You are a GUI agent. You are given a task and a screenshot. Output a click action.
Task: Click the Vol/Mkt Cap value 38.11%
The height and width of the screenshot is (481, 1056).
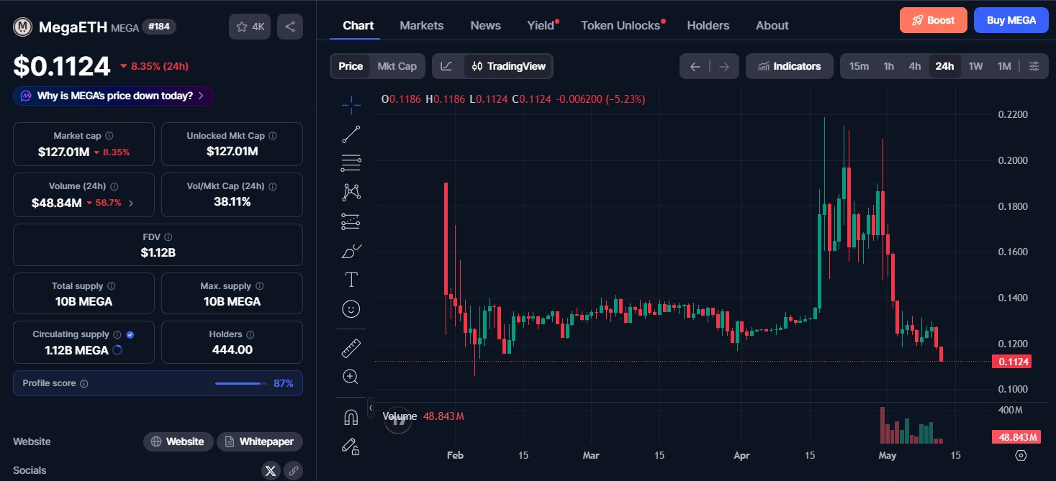[232, 202]
